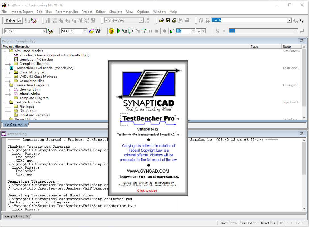Open the 100 run duration dropdown
The width and height of the screenshot is (309, 227).
click(x=193, y=31)
